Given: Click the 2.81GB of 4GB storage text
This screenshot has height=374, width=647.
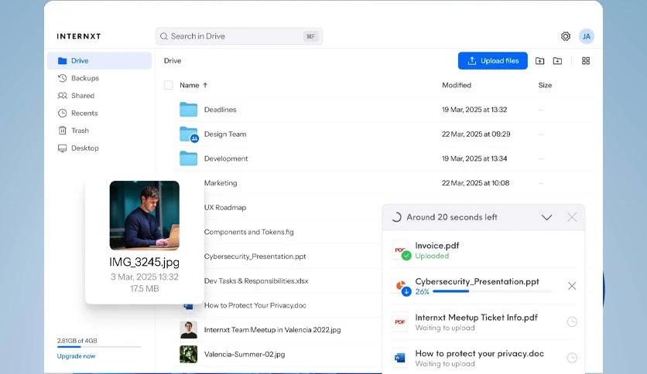Looking at the screenshot, I should pos(77,341).
